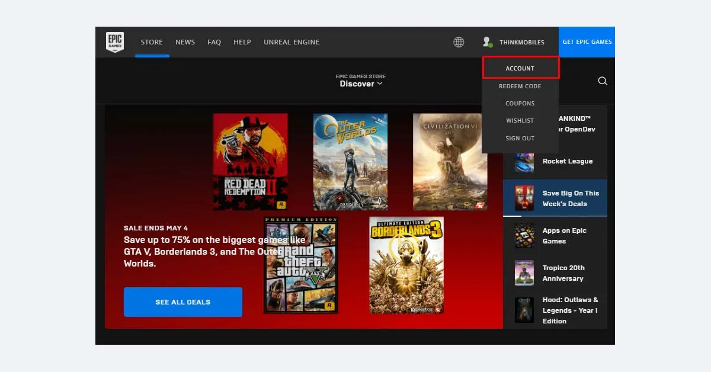Open COUPONS from the user menu

520,104
